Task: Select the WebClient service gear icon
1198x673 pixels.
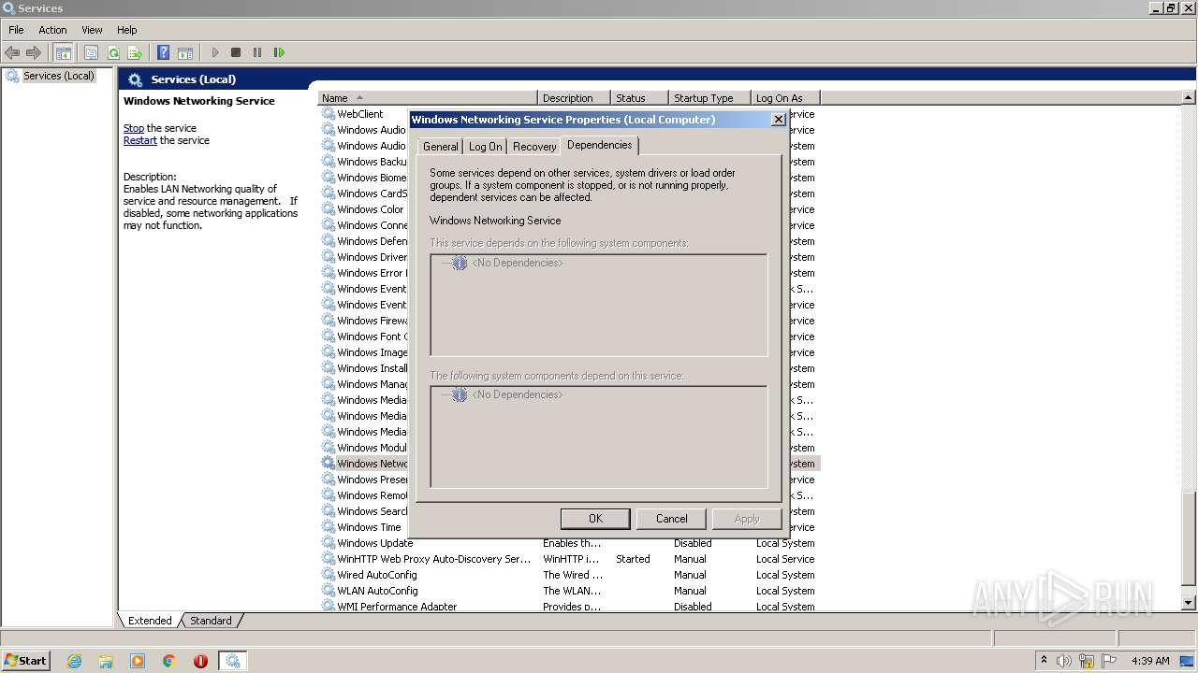Action: point(329,114)
